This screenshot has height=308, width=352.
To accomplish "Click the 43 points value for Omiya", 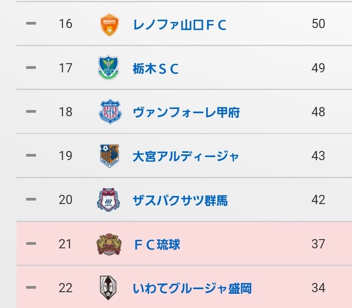I will (318, 156).
